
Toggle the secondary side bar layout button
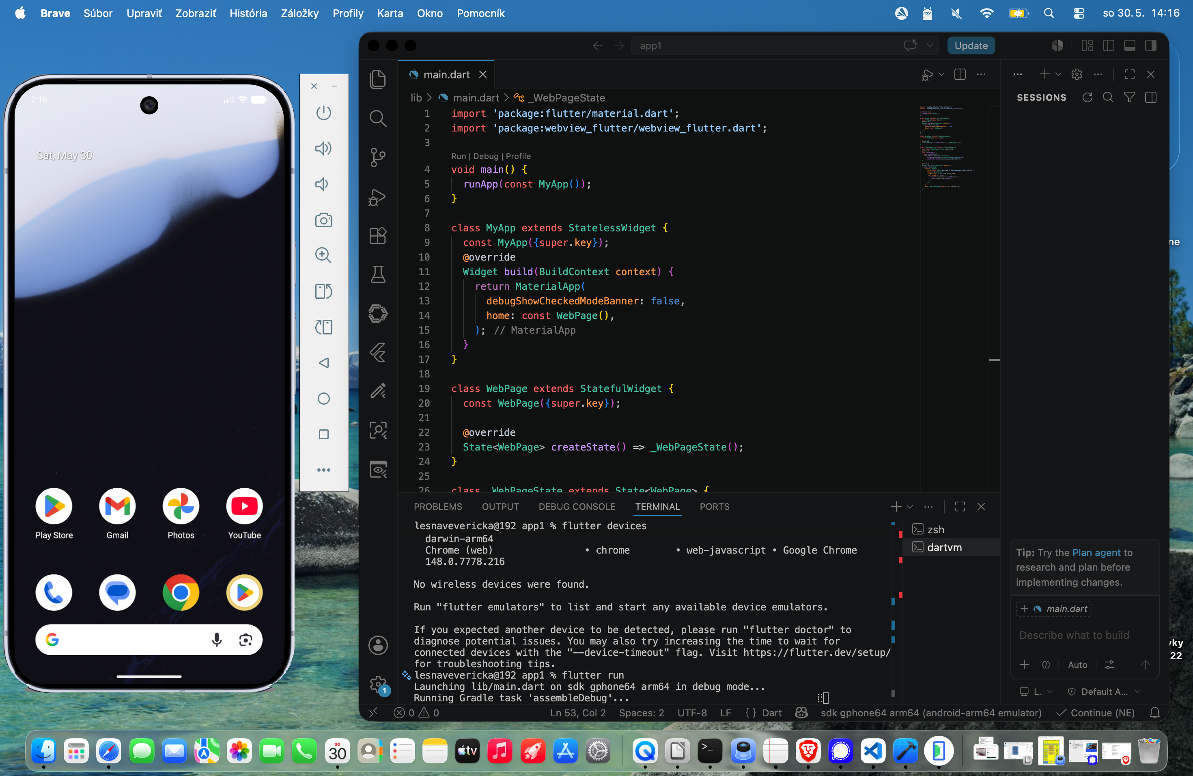click(1151, 45)
